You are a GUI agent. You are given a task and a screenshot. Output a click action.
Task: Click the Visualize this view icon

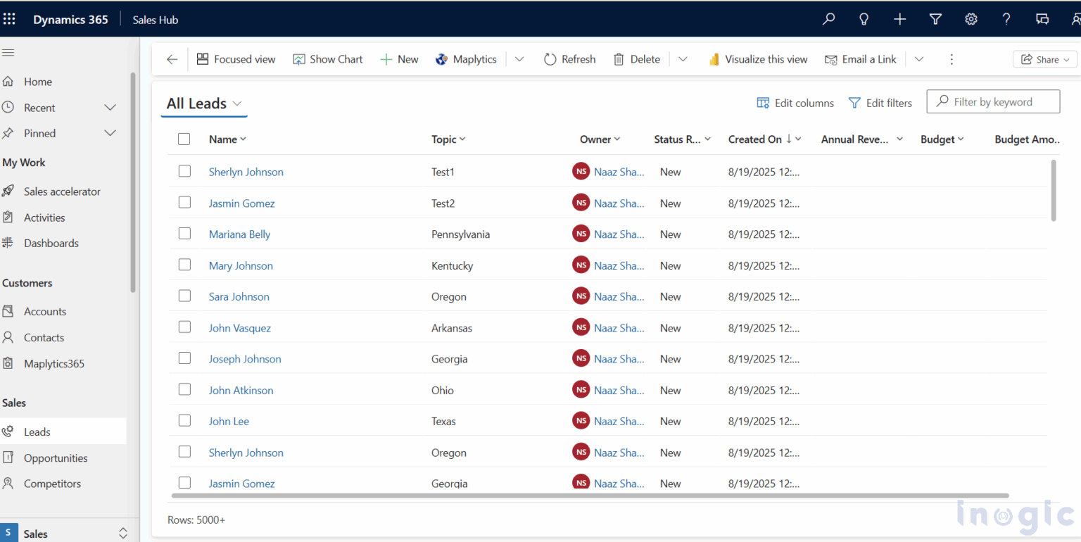pos(758,59)
